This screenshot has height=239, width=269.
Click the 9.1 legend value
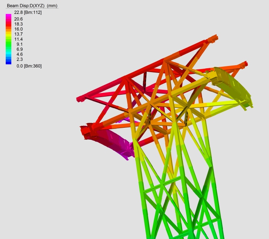click(19, 44)
